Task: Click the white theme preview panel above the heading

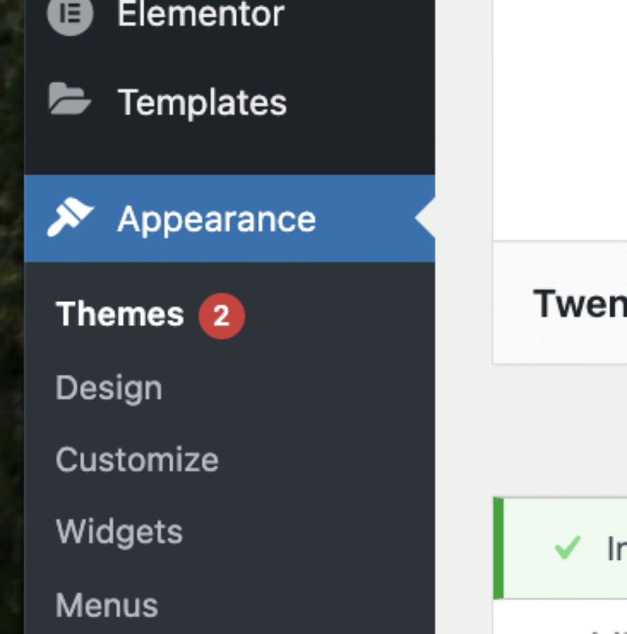Action: tap(560, 118)
